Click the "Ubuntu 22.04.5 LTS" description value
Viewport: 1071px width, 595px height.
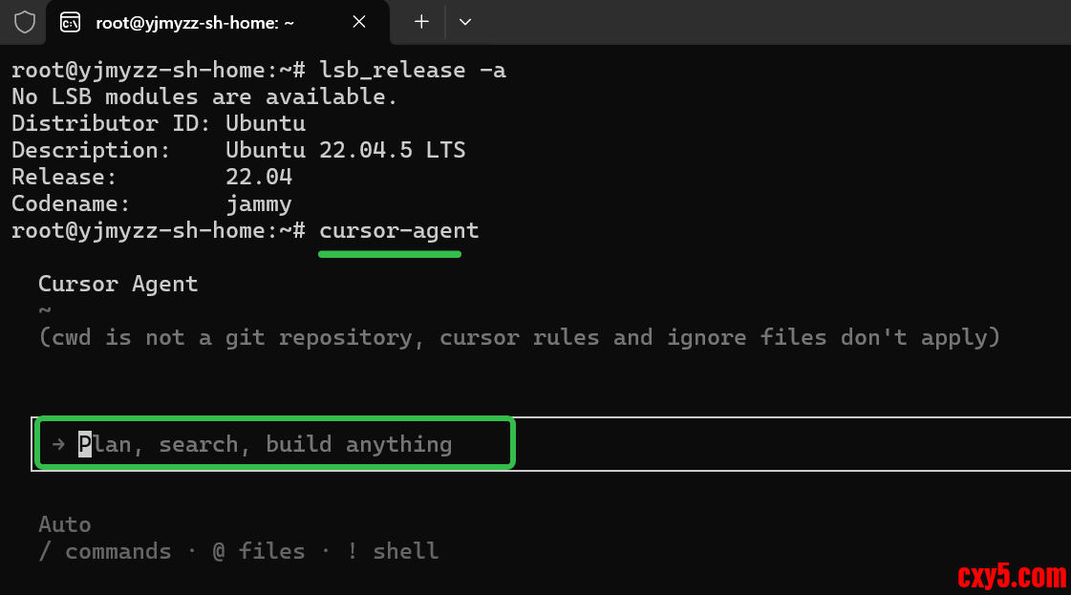pos(346,150)
